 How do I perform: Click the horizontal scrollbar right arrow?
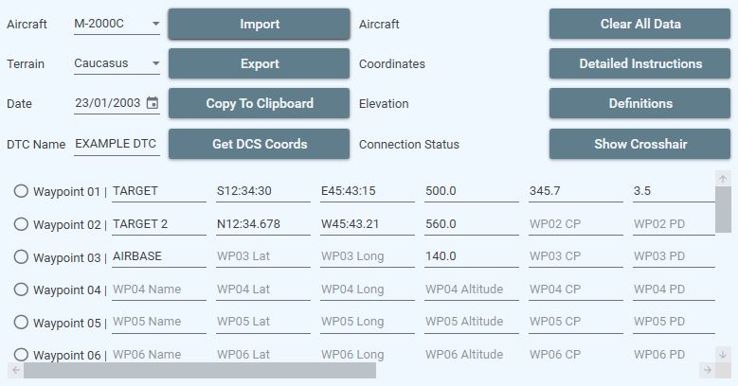point(707,370)
